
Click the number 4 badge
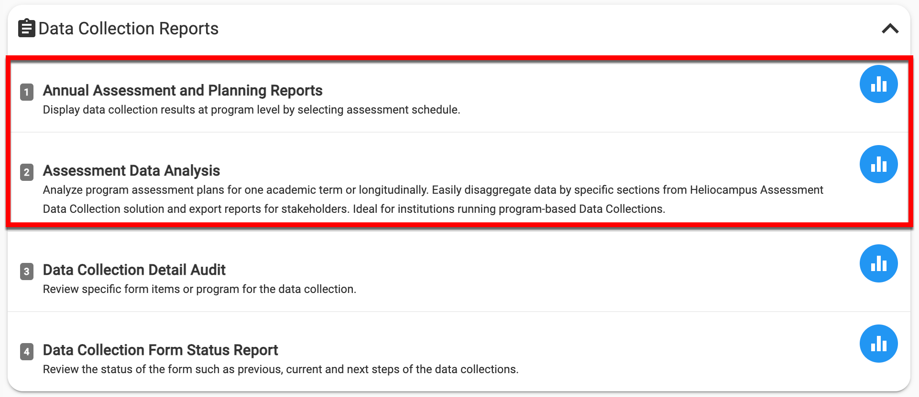pyautogui.click(x=27, y=352)
